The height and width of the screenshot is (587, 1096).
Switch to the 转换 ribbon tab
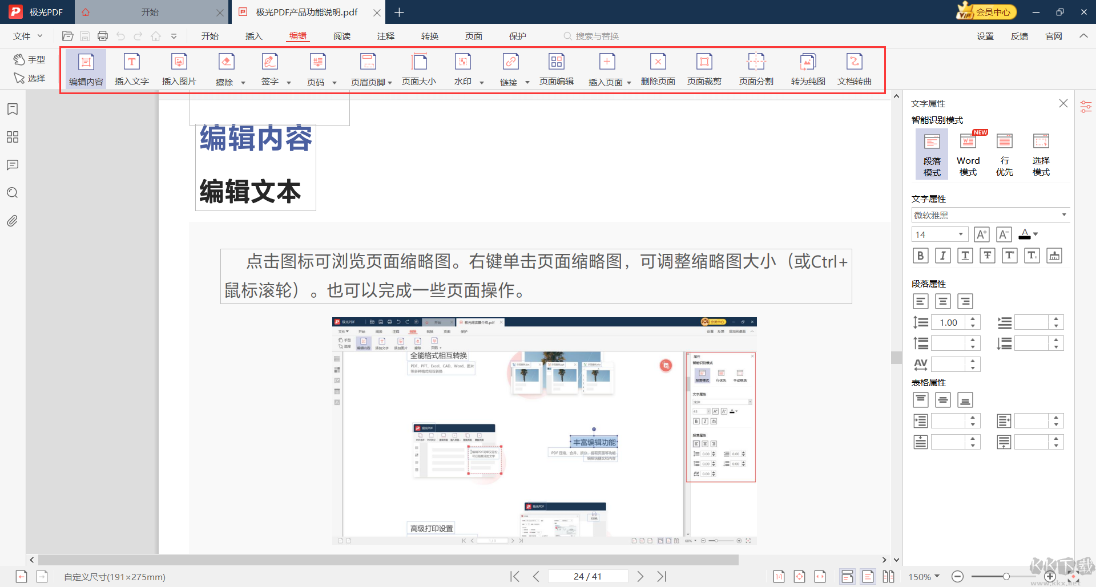pyautogui.click(x=430, y=36)
